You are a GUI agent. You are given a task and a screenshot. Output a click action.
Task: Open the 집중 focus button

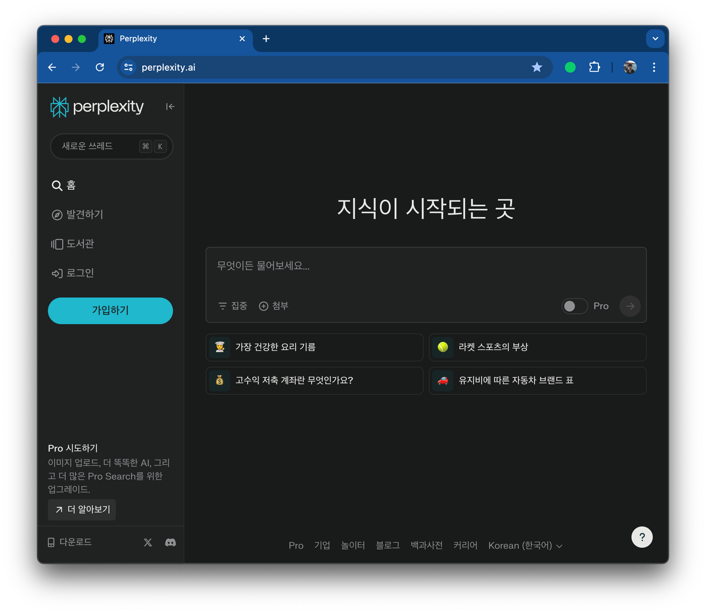233,306
